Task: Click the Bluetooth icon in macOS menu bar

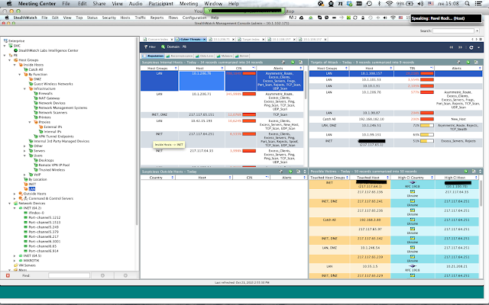Action: coord(379,4)
